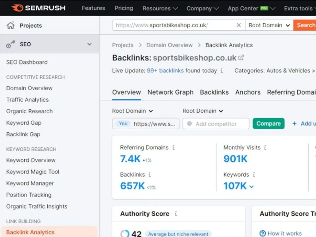Image resolution: width=316 pixels, height=237 pixels.
Task: Open Pricing in top navigation
Action: pyautogui.click(x=124, y=8)
